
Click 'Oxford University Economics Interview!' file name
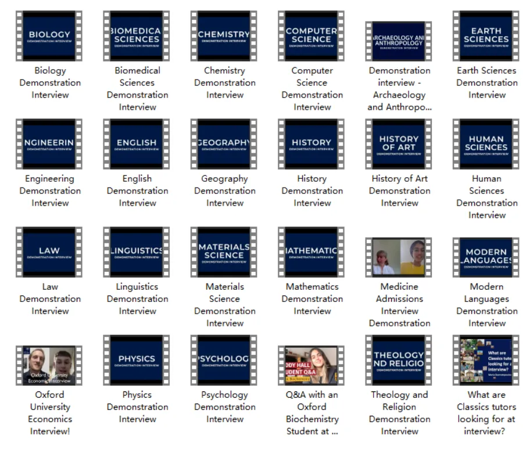pos(50,413)
